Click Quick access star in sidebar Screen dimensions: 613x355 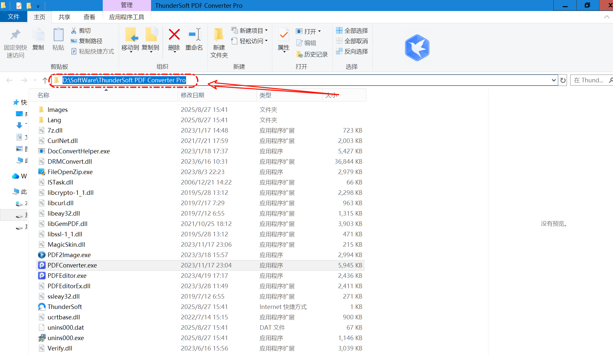[16, 102]
